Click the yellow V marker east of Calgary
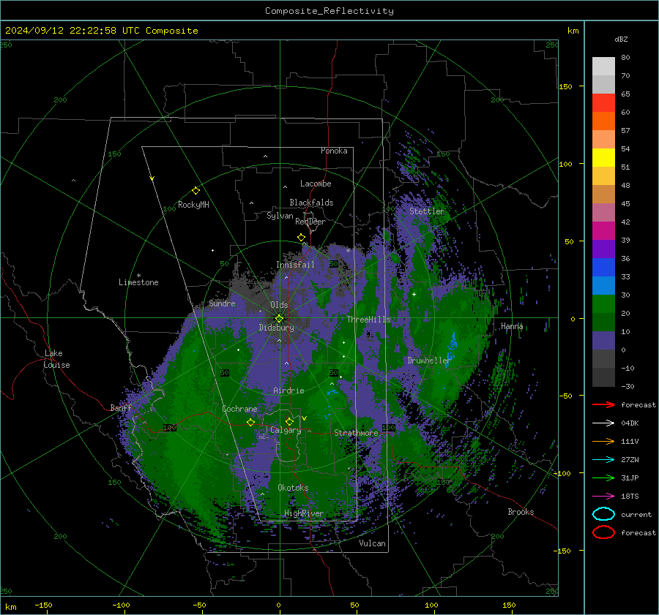This screenshot has height=615, width=659. (305, 418)
